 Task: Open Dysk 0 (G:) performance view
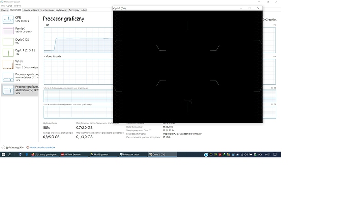tap(19, 41)
